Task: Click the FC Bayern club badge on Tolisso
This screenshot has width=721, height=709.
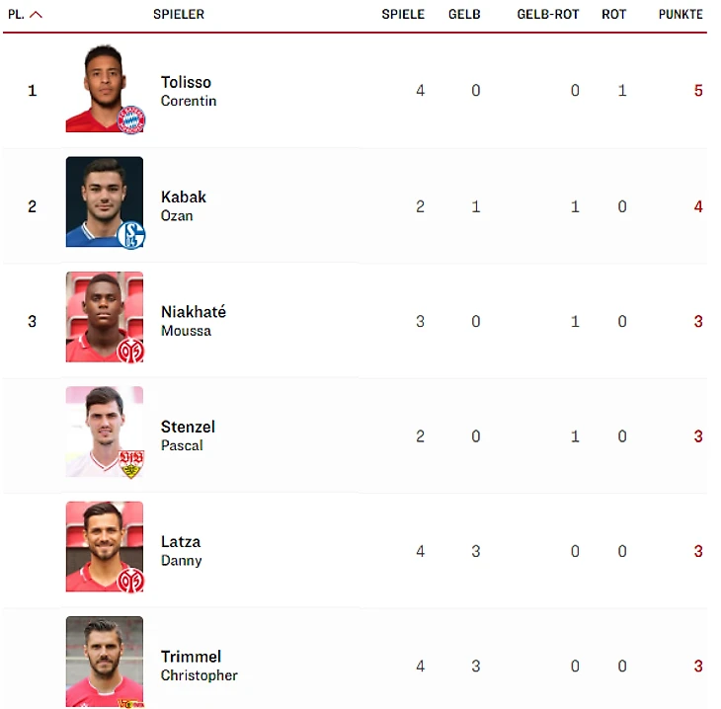Action: click(x=131, y=120)
